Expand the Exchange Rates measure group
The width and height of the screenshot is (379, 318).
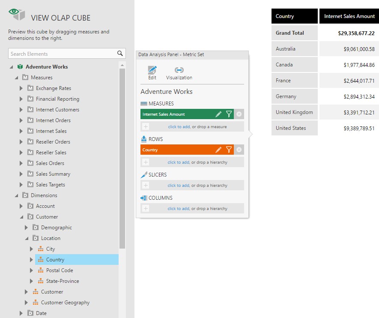(21, 88)
